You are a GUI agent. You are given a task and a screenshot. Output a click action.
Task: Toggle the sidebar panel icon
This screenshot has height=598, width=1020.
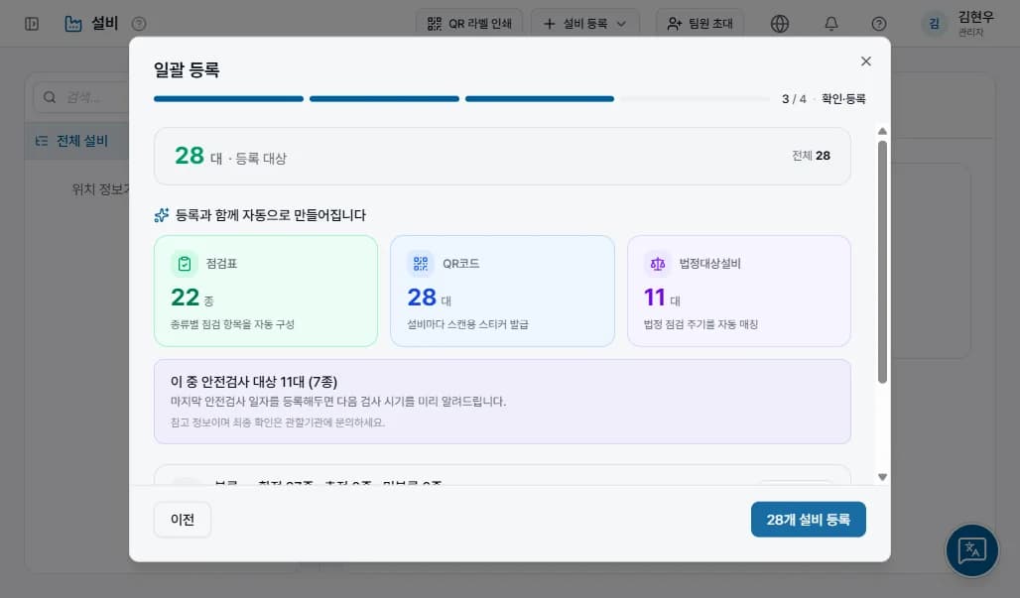pyautogui.click(x=32, y=24)
